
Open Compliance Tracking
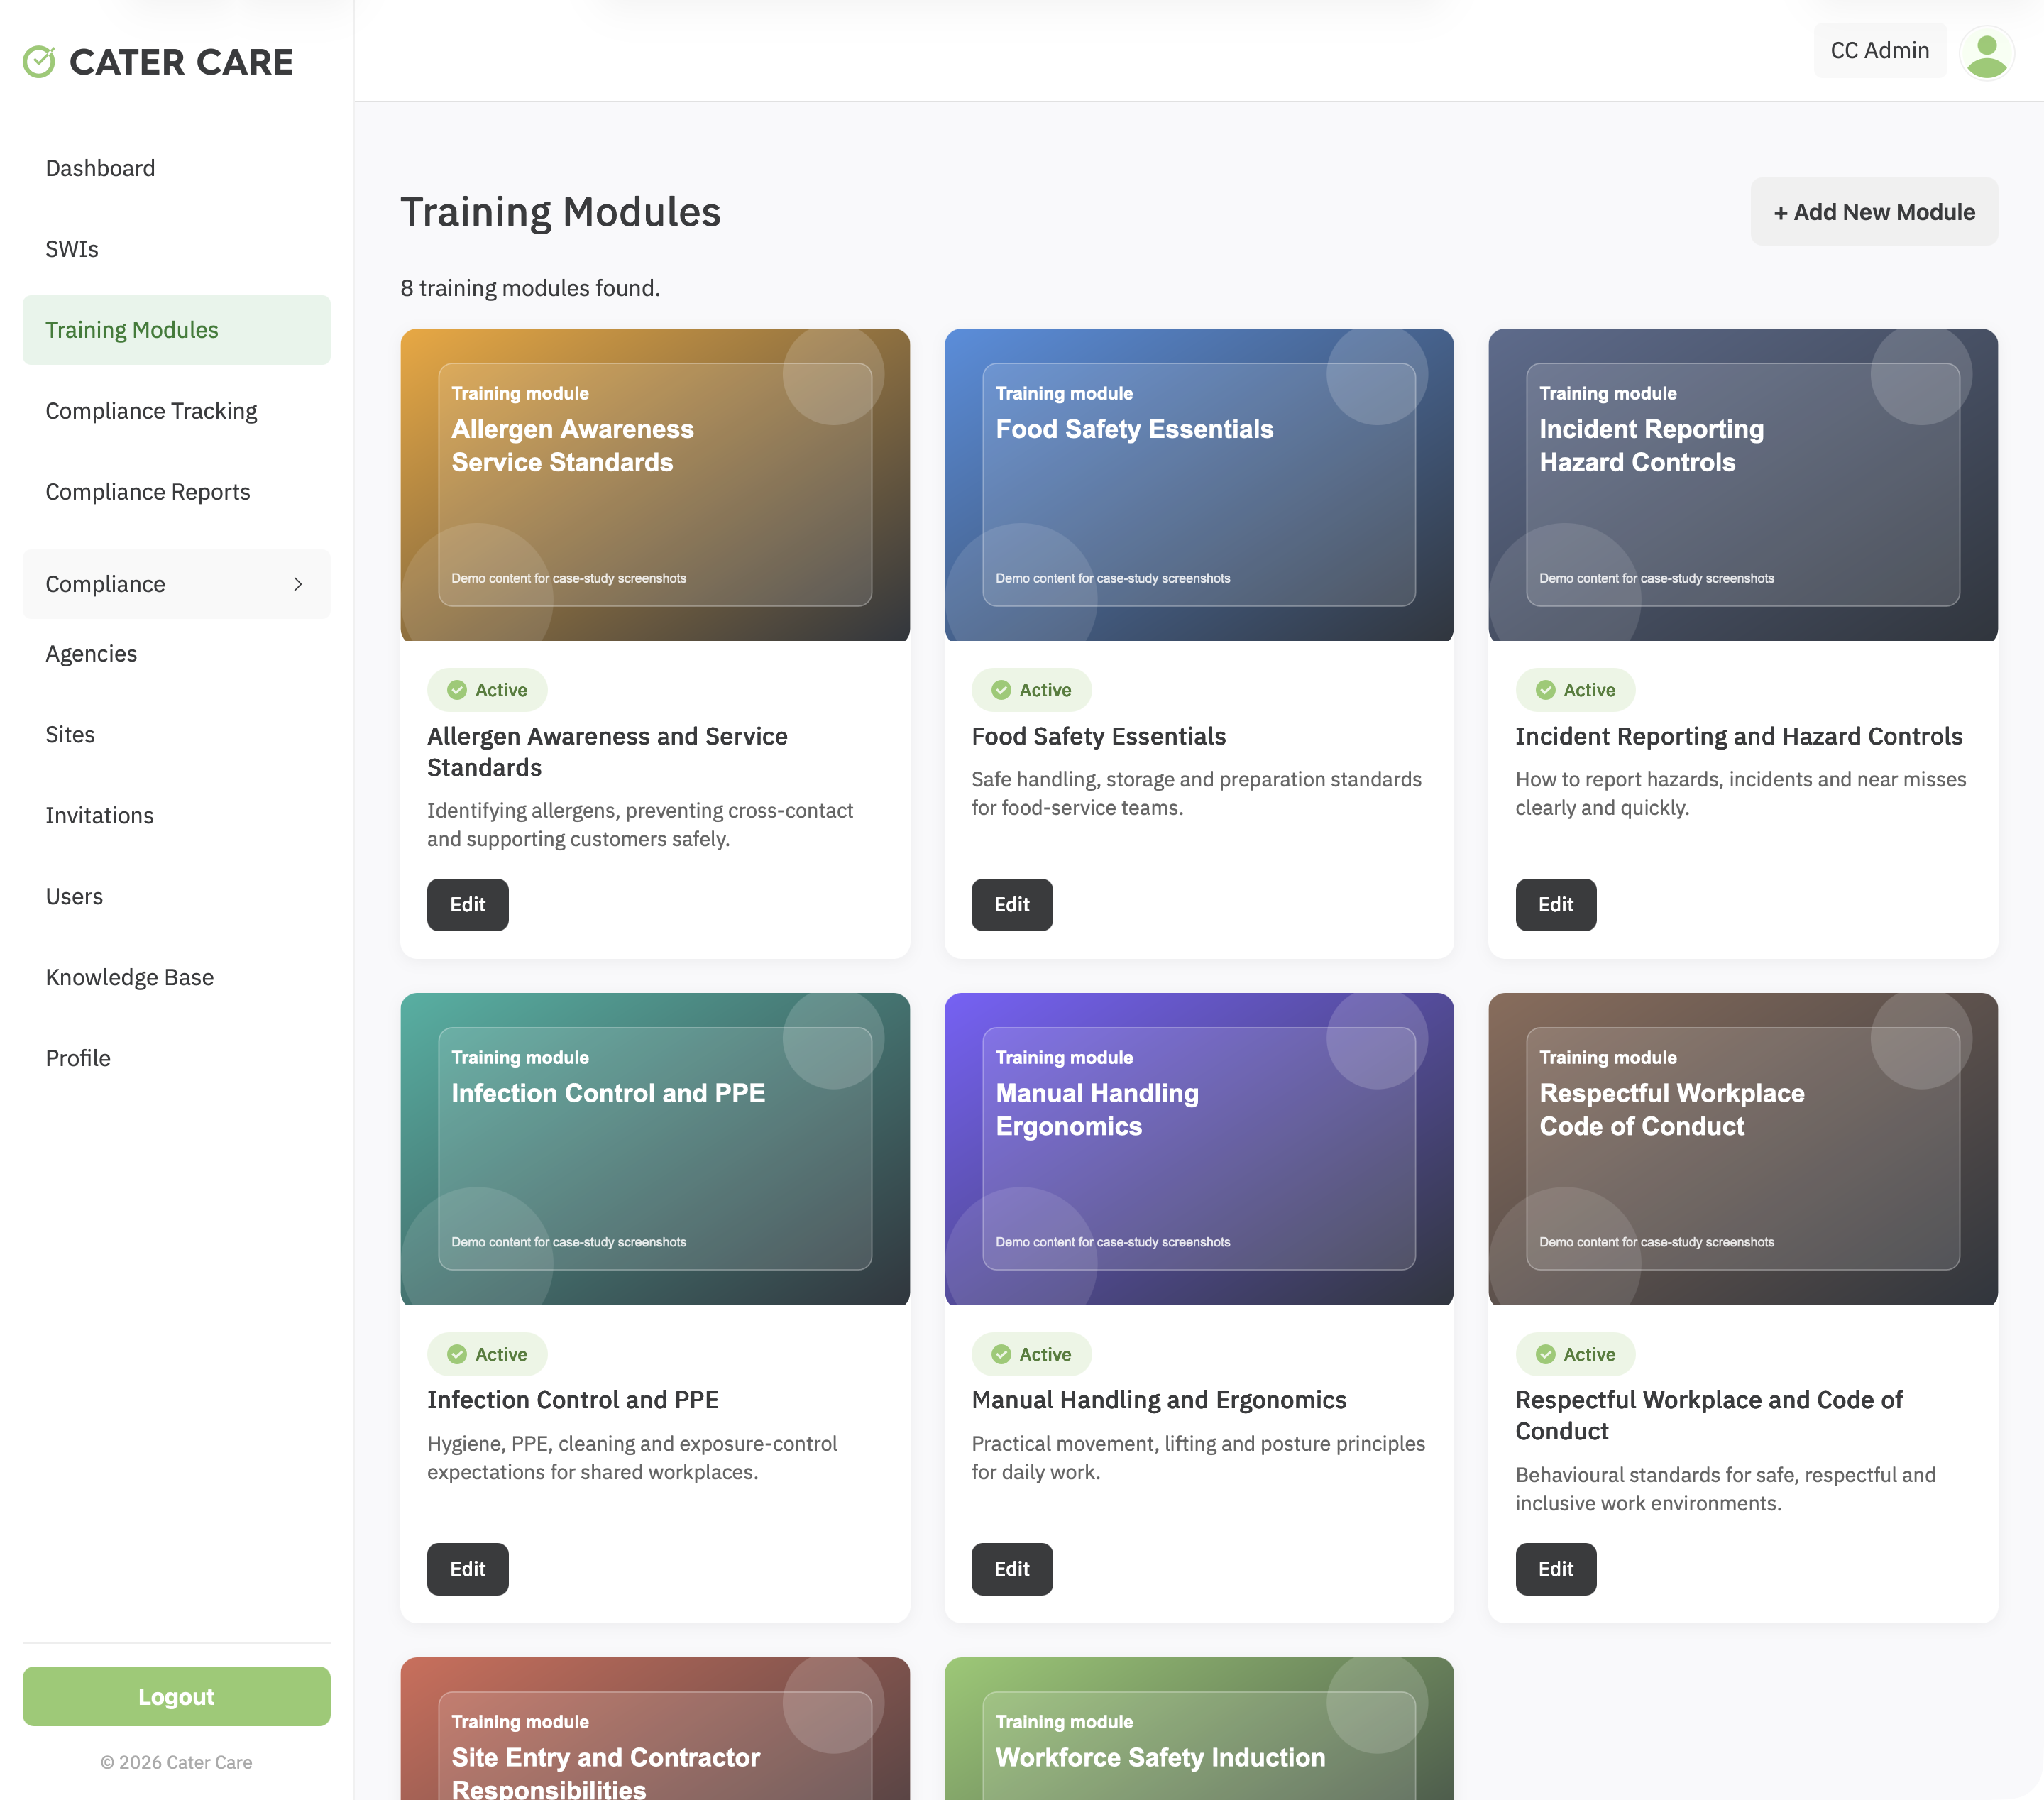[176, 411]
